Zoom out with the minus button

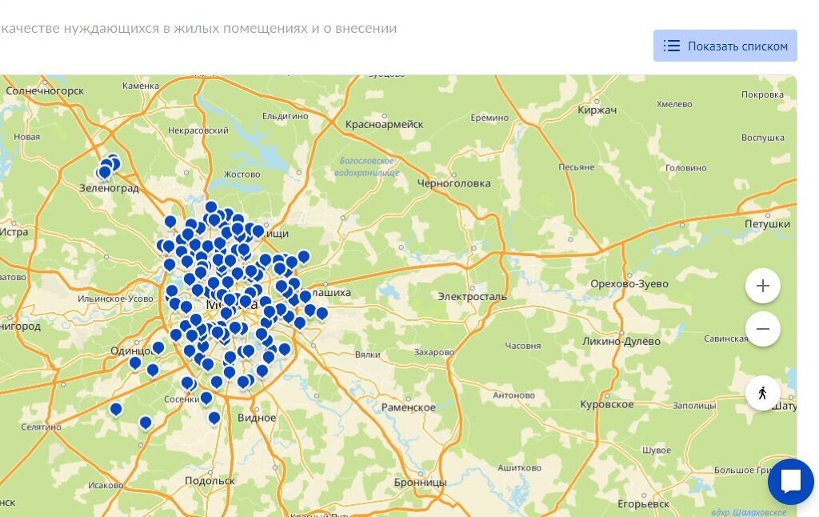(x=762, y=329)
